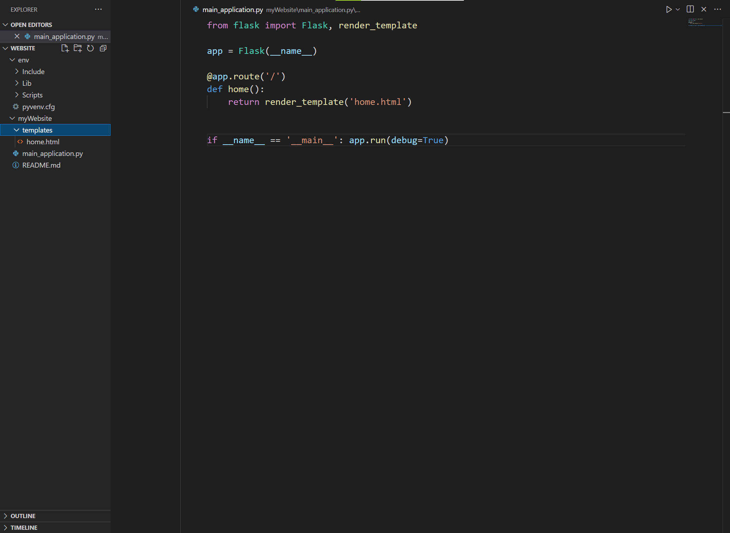The height and width of the screenshot is (533, 730).
Task: Open Explorer views and more actions menu
Action: 98,9
